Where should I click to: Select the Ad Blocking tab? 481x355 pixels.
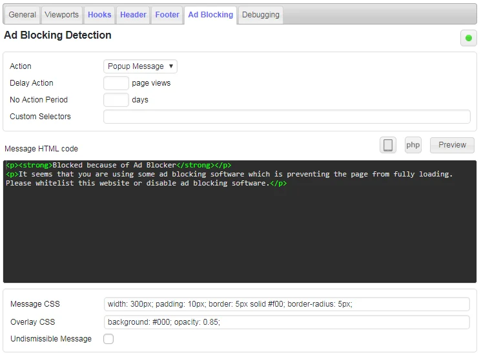tap(210, 15)
